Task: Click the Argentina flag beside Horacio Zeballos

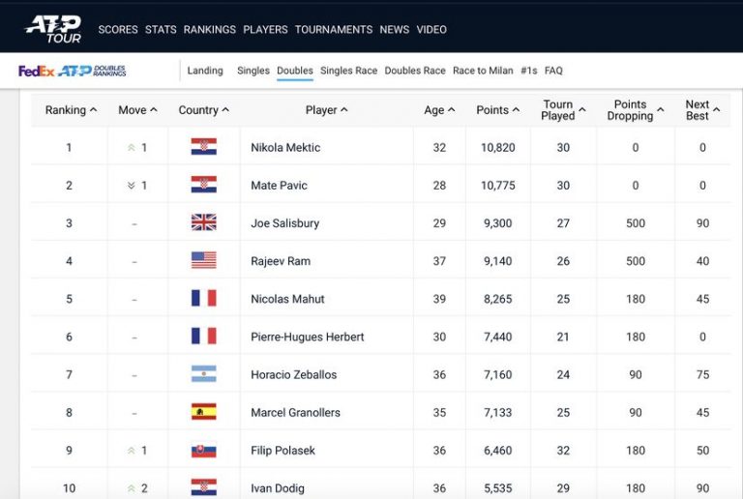Action: [x=204, y=374]
